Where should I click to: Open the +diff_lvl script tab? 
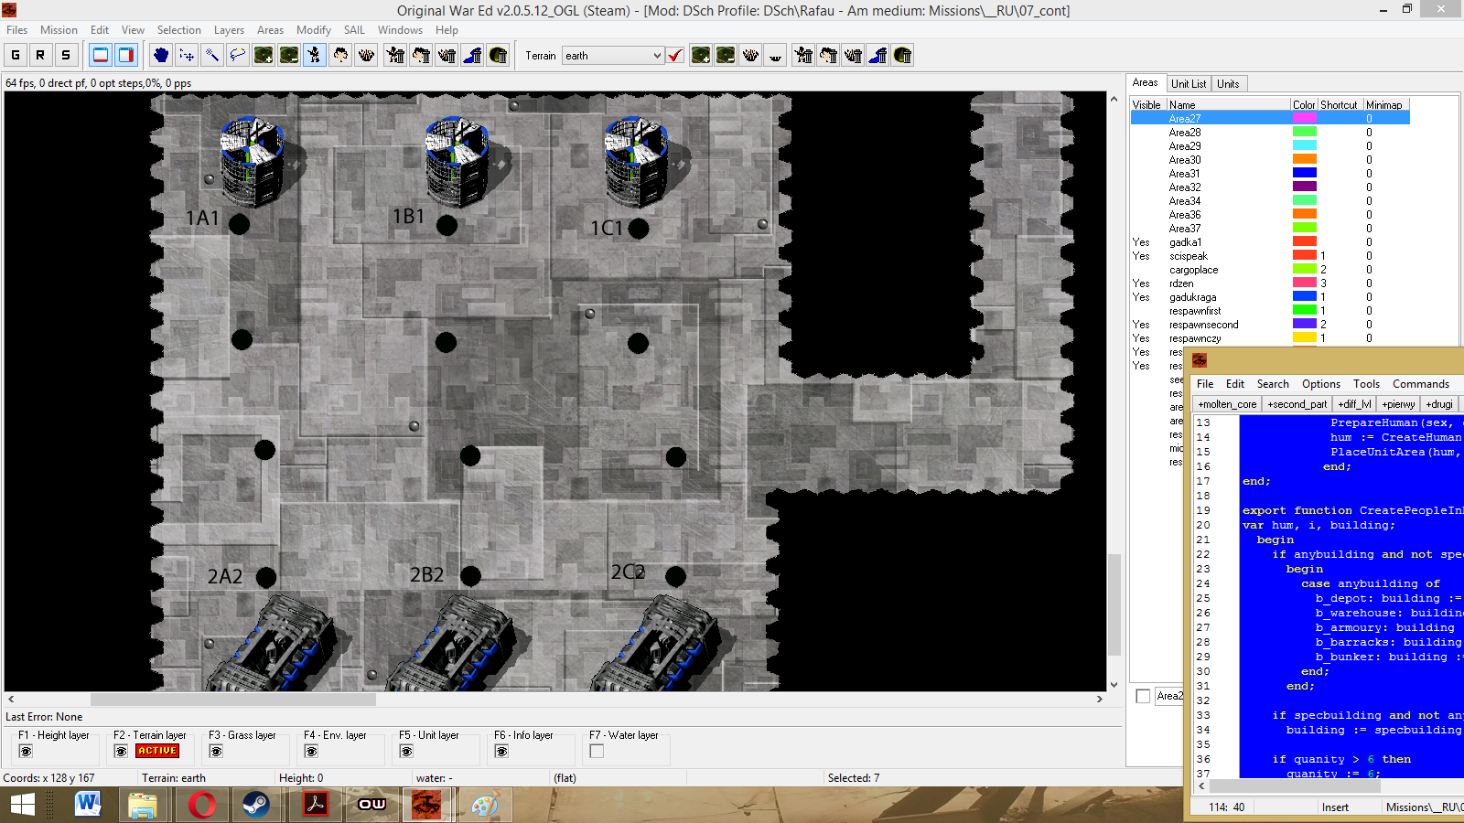[1354, 404]
